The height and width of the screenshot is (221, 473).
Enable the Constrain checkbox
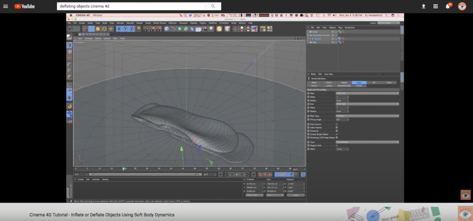coord(337,131)
